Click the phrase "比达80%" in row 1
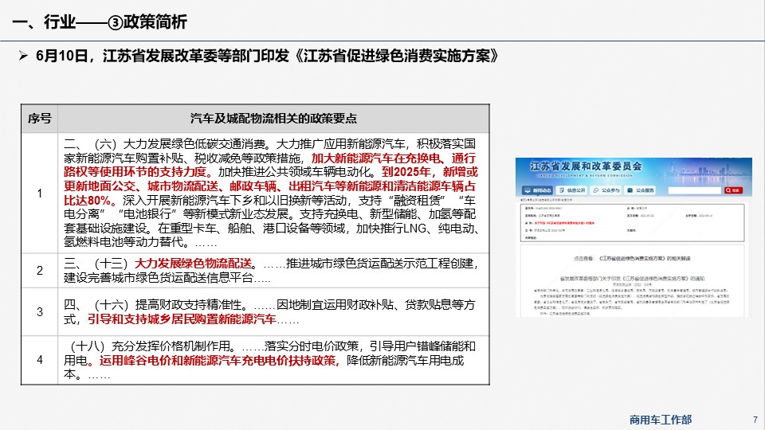 (88, 201)
